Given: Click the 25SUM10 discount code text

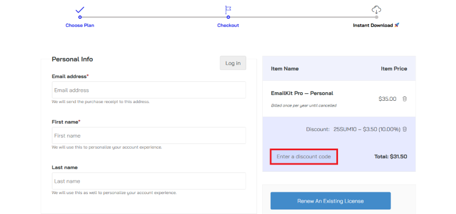Looking at the screenshot, I should pyautogui.click(x=345, y=129).
